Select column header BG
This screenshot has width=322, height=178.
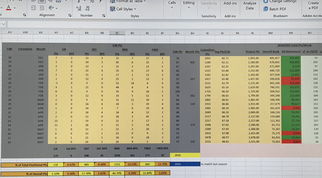pyautogui.click(x=177, y=33)
